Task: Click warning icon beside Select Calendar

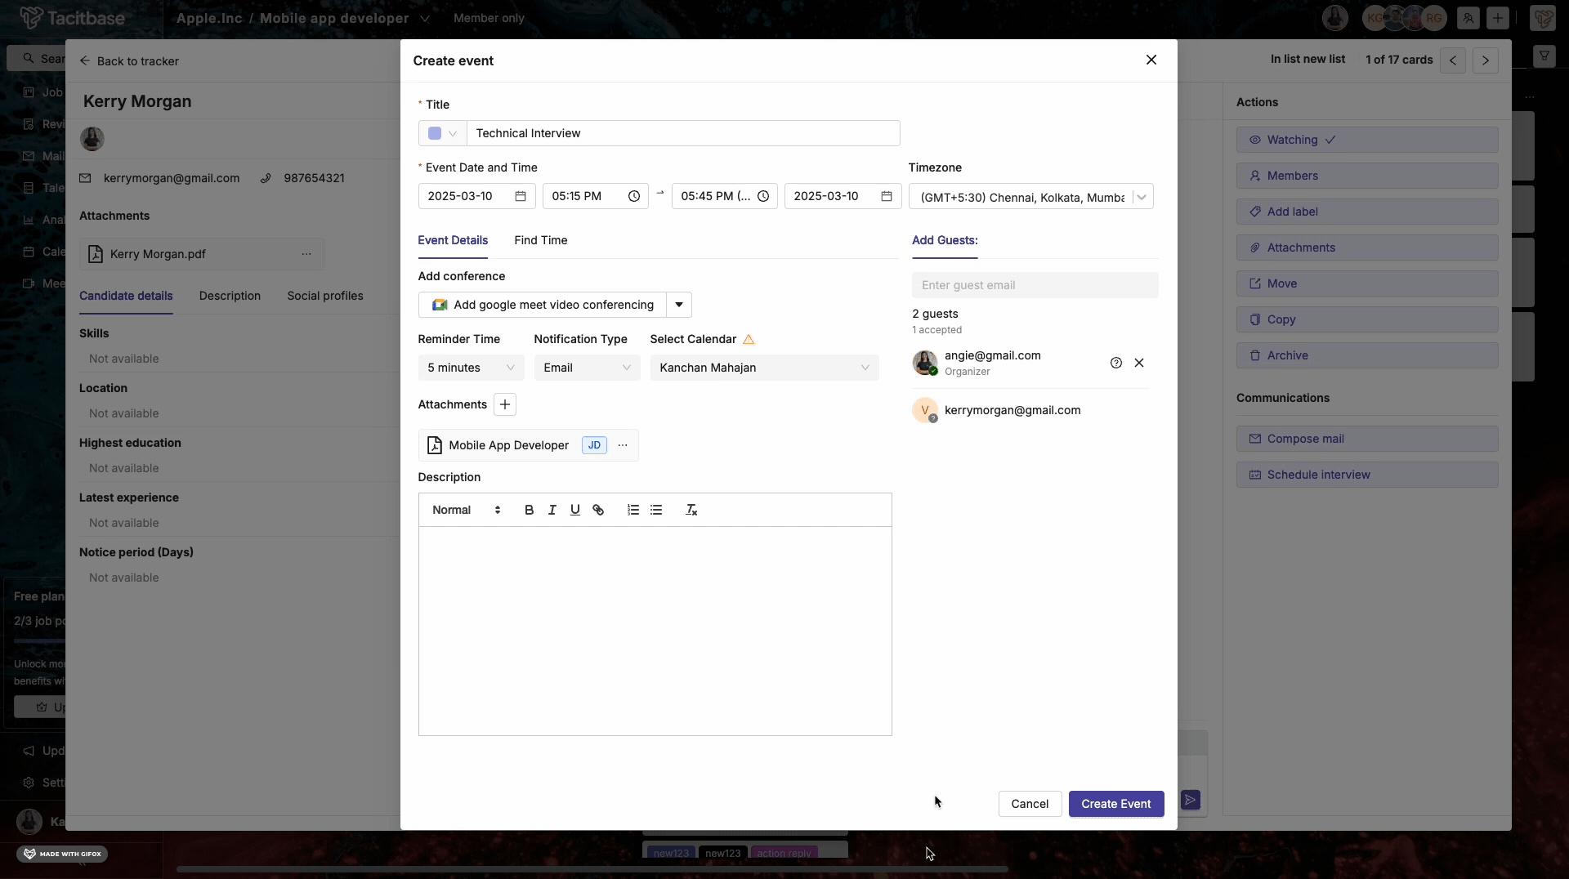Action: pyautogui.click(x=749, y=339)
